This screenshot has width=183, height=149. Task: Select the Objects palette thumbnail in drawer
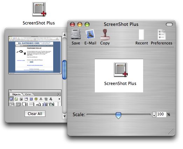(x=35, y=98)
